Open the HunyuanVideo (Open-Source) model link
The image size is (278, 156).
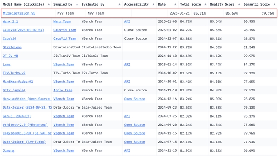click(x=27, y=99)
